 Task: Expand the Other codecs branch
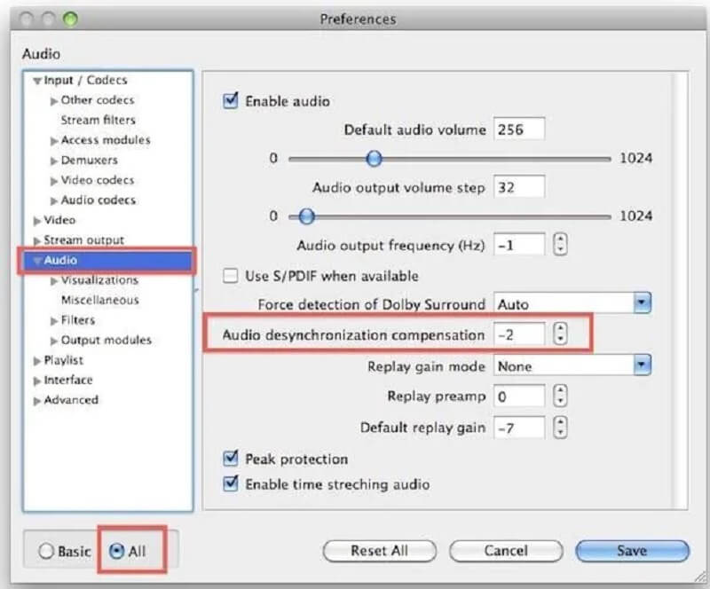[53, 100]
